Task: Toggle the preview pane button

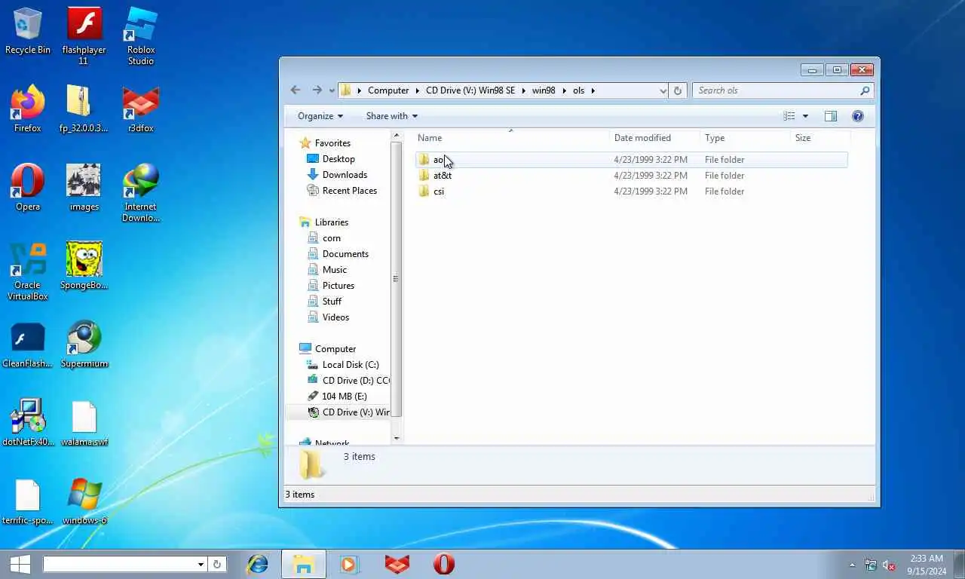Action: [830, 116]
